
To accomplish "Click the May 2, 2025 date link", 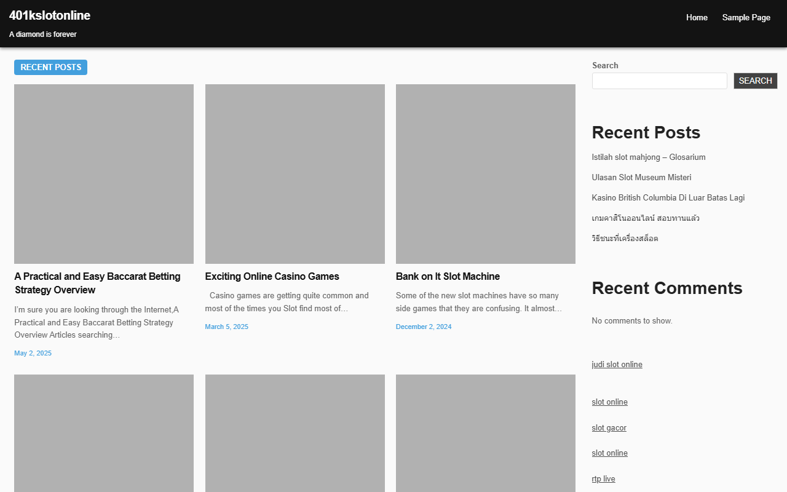I will (33, 353).
